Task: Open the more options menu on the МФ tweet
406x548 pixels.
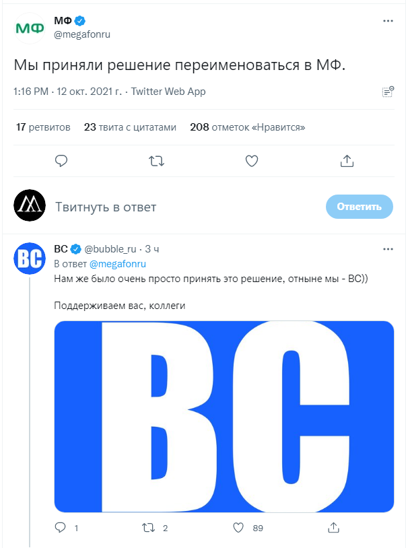Action: (x=388, y=22)
